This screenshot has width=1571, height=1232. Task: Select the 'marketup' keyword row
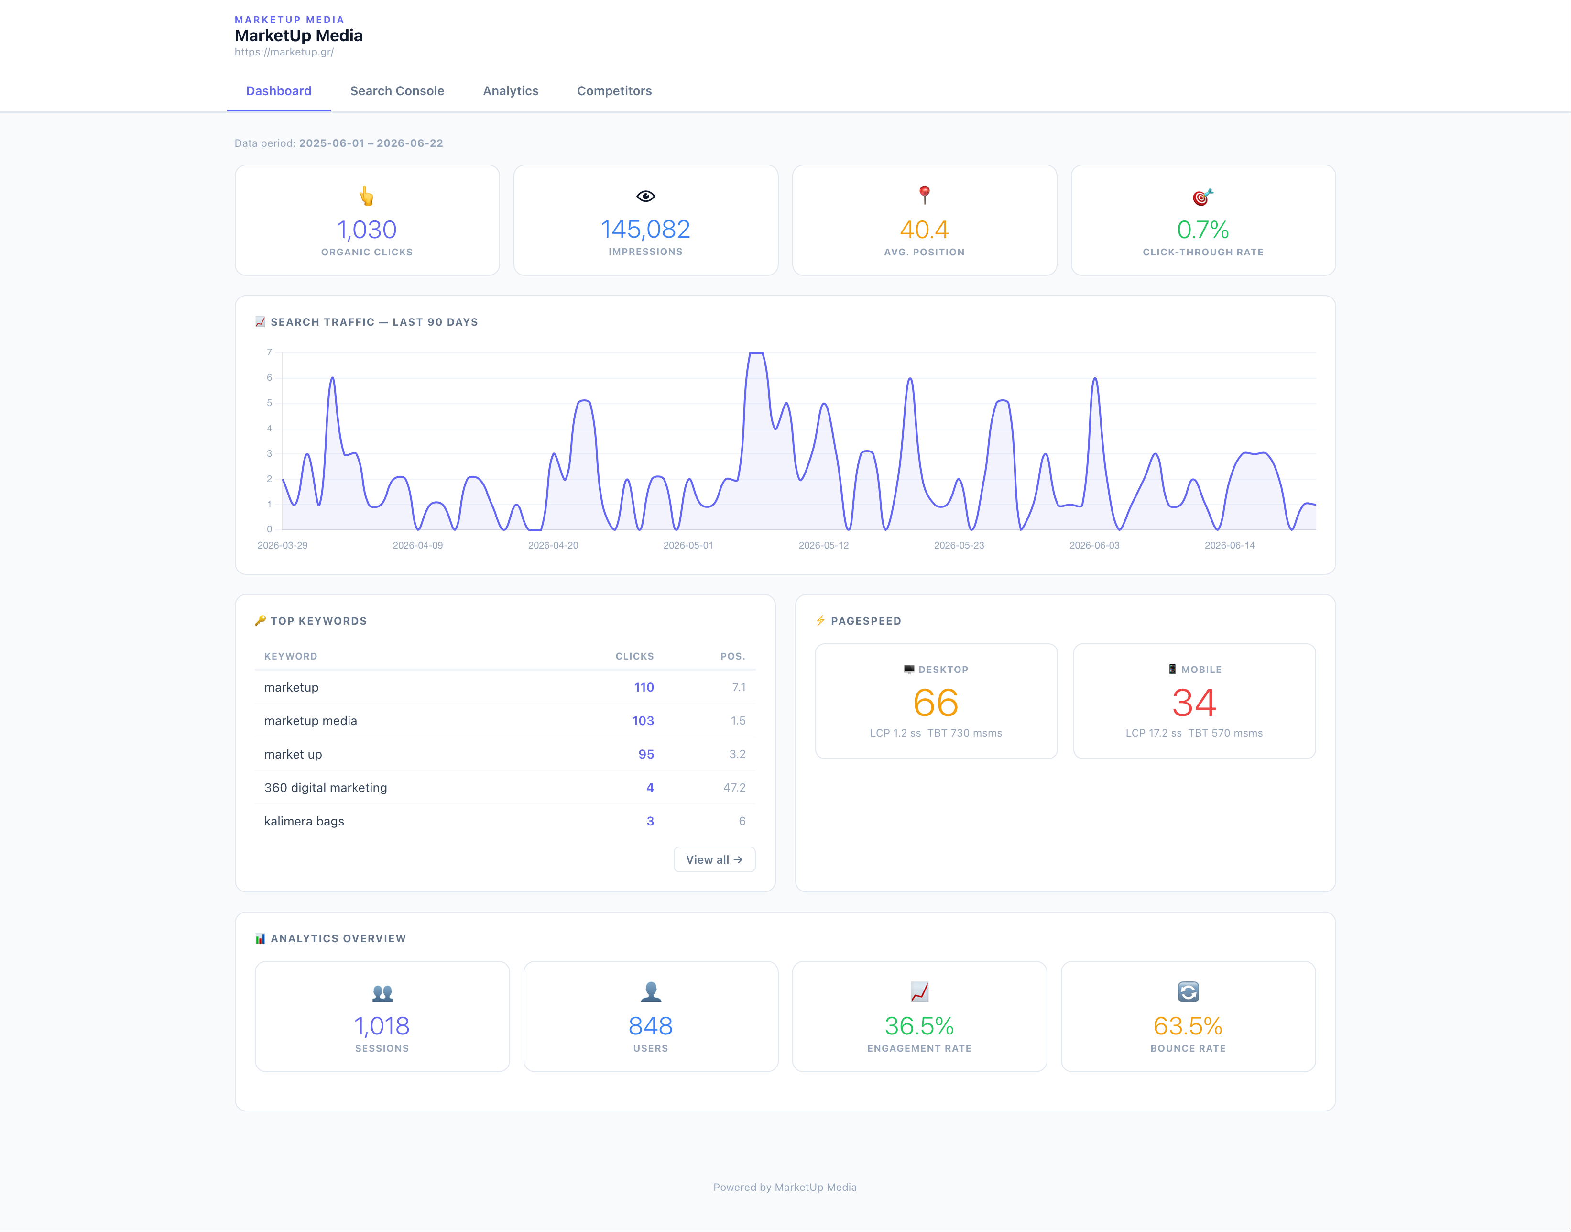pyautogui.click(x=505, y=687)
